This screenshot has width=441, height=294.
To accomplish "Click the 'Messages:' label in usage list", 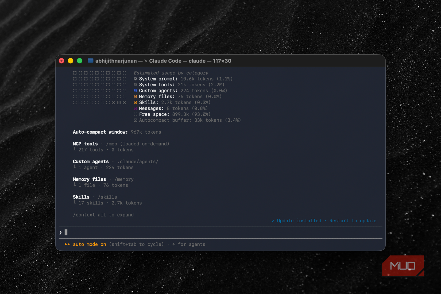I will [151, 108].
